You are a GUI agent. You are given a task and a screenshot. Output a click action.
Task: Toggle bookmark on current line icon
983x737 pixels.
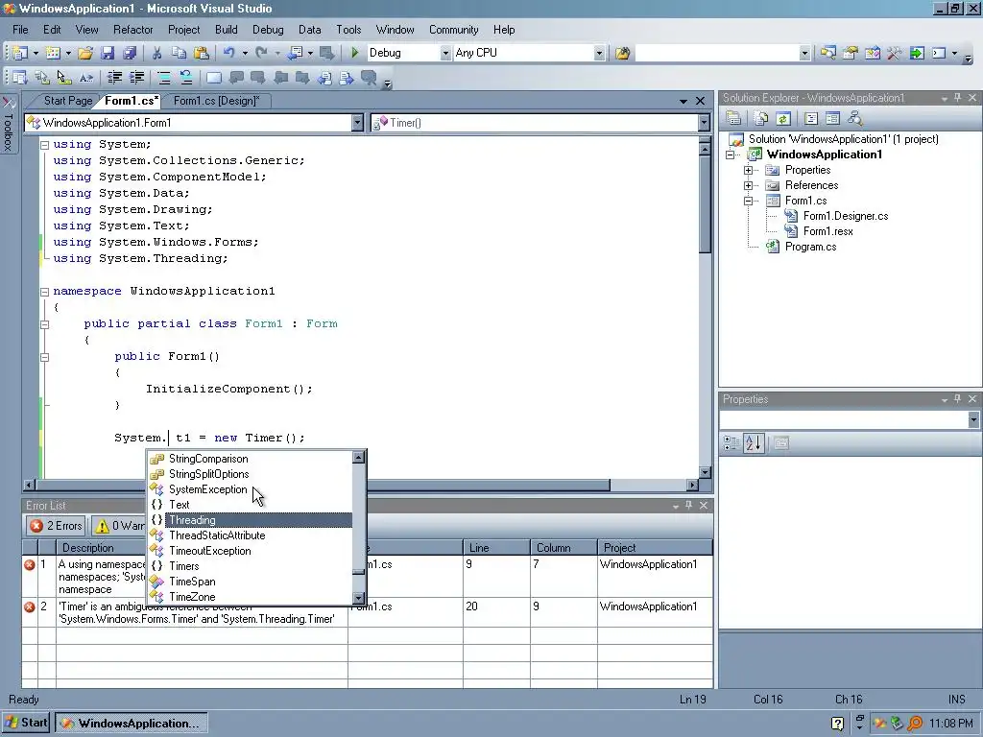[214, 78]
